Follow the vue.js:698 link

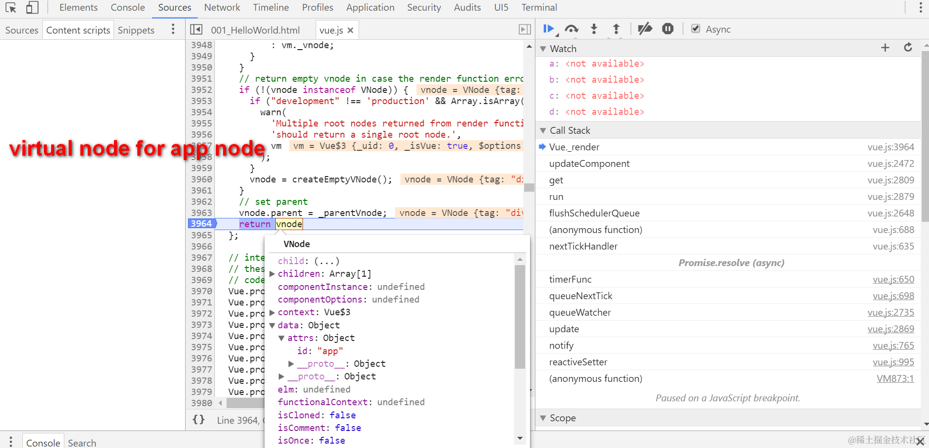tap(893, 296)
